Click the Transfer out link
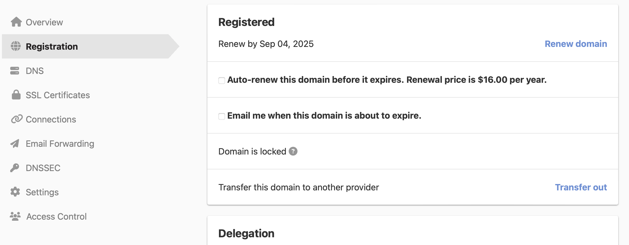 pyautogui.click(x=581, y=187)
